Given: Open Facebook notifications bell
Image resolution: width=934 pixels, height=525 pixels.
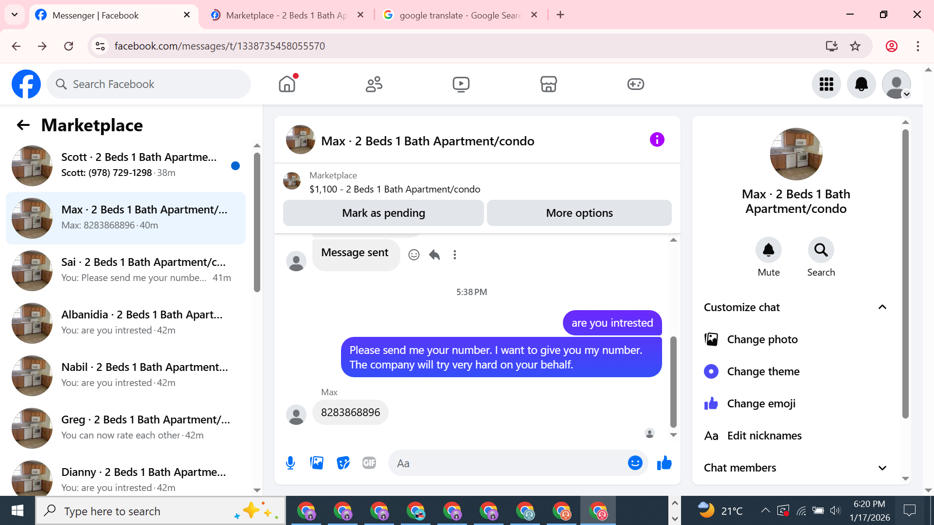Looking at the screenshot, I should coord(861,84).
